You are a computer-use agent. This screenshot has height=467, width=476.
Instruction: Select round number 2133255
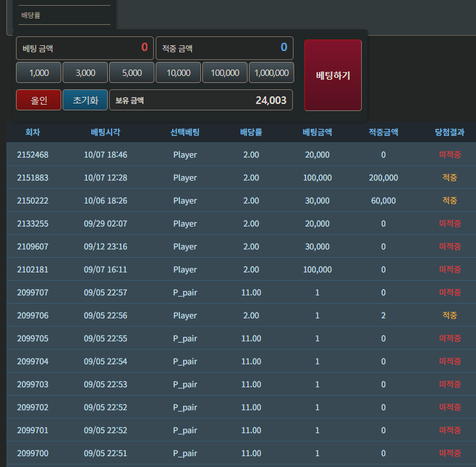click(33, 224)
